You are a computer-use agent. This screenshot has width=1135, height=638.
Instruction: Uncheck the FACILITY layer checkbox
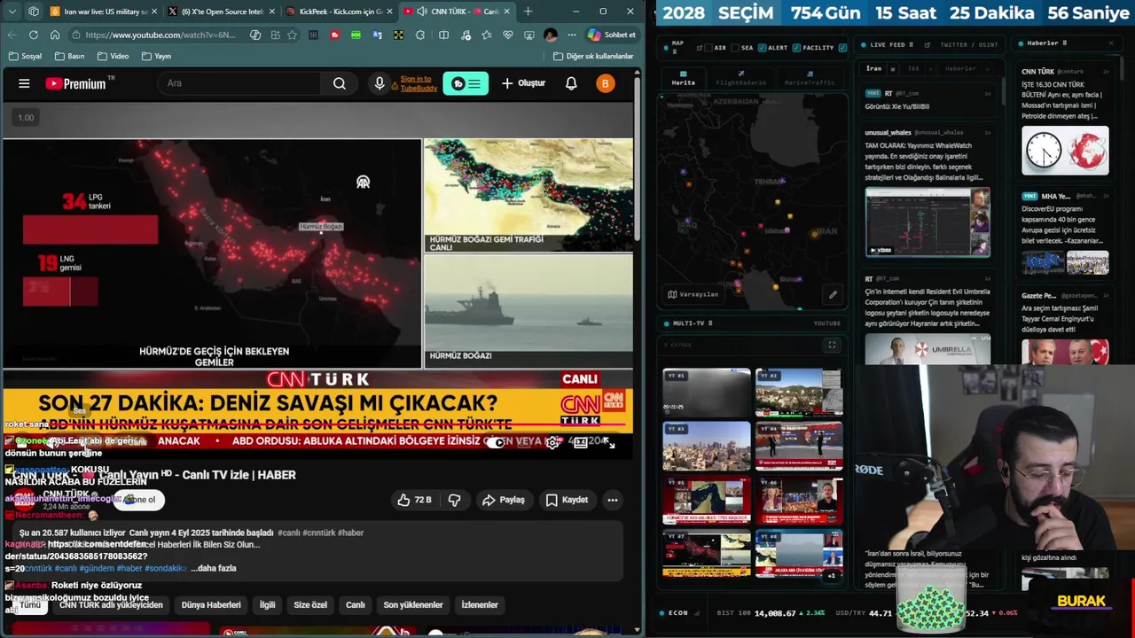point(797,48)
